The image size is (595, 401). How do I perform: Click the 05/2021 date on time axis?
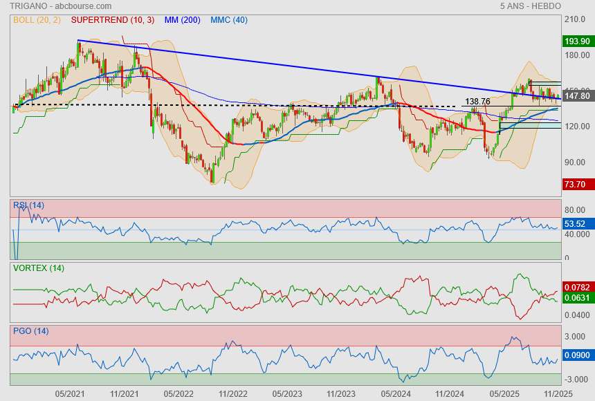pos(69,393)
